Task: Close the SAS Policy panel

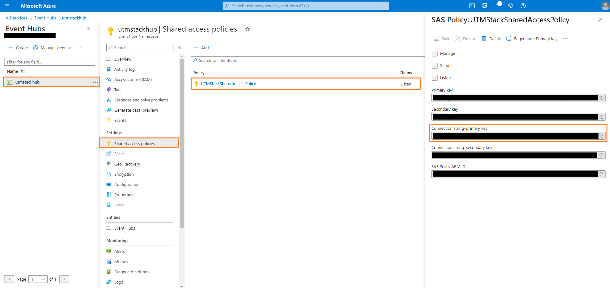Action: coord(600,20)
